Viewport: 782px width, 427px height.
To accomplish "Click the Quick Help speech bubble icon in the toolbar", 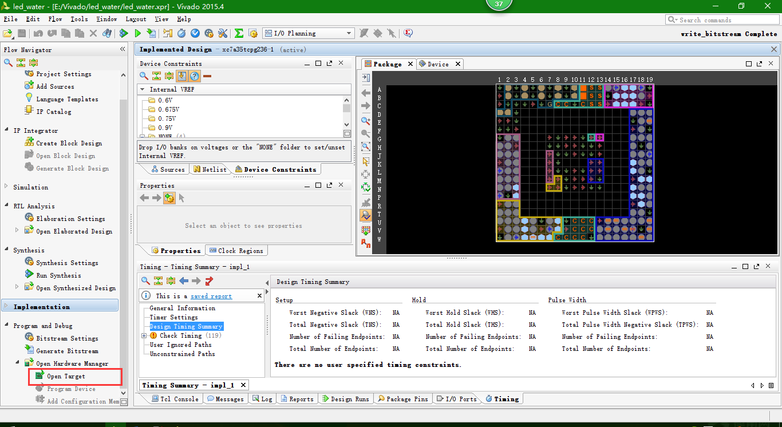I will (x=408, y=33).
